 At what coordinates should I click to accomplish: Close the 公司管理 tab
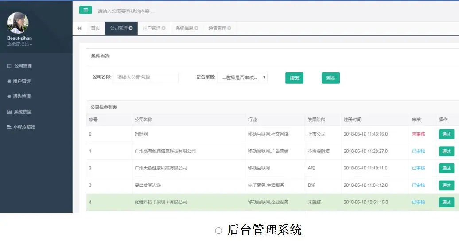131,28
